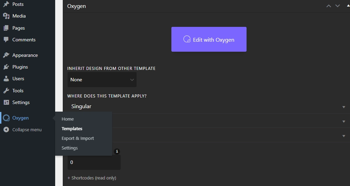Click the Collapse menu label
The width and height of the screenshot is (350, 186).
[x=27, y=130]
